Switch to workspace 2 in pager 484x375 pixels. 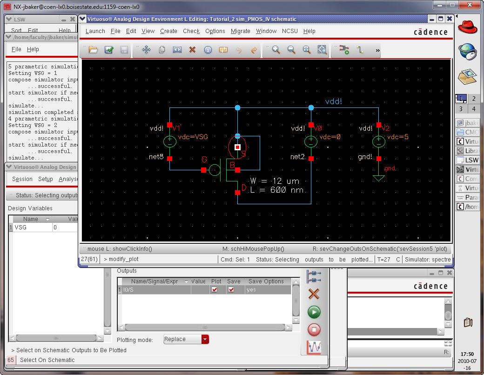[474, 99]
